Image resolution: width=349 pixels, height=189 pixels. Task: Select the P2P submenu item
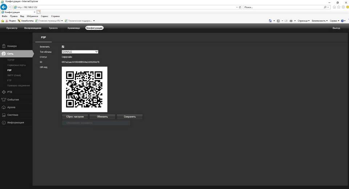coord(9,70)
